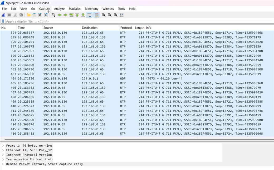The image size is (274, 170).
Task: Select packet 413 with Seq=12723
Action: [x=137, y=120]
